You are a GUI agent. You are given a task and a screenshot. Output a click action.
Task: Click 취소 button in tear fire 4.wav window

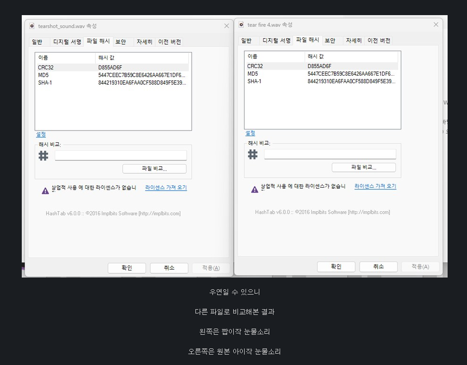[379, 267]
